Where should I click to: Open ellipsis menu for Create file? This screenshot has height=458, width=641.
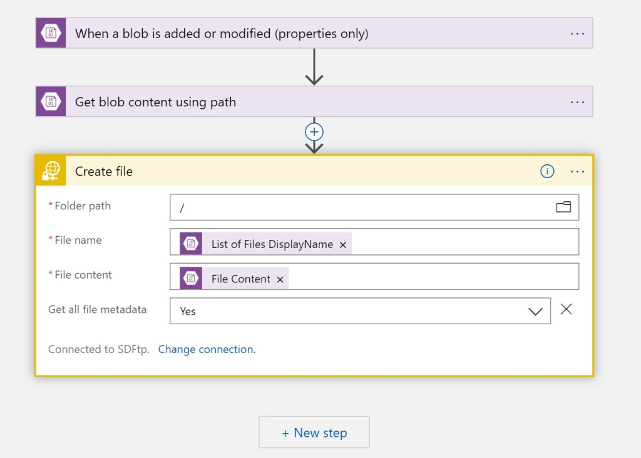point(577,171)
